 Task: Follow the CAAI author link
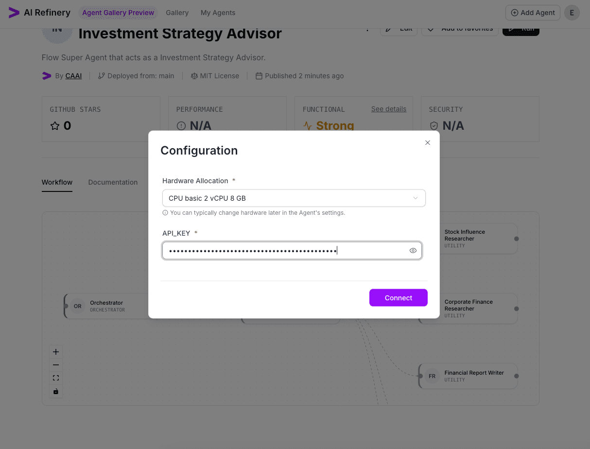pyautogui.click(x=73, y=76)
